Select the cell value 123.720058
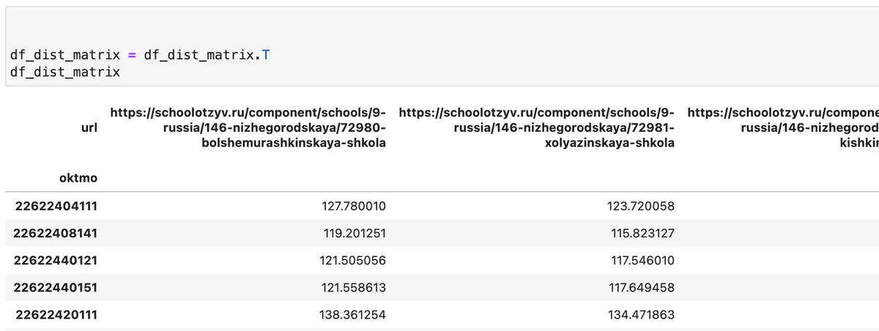879x331 pixels. 642,207
